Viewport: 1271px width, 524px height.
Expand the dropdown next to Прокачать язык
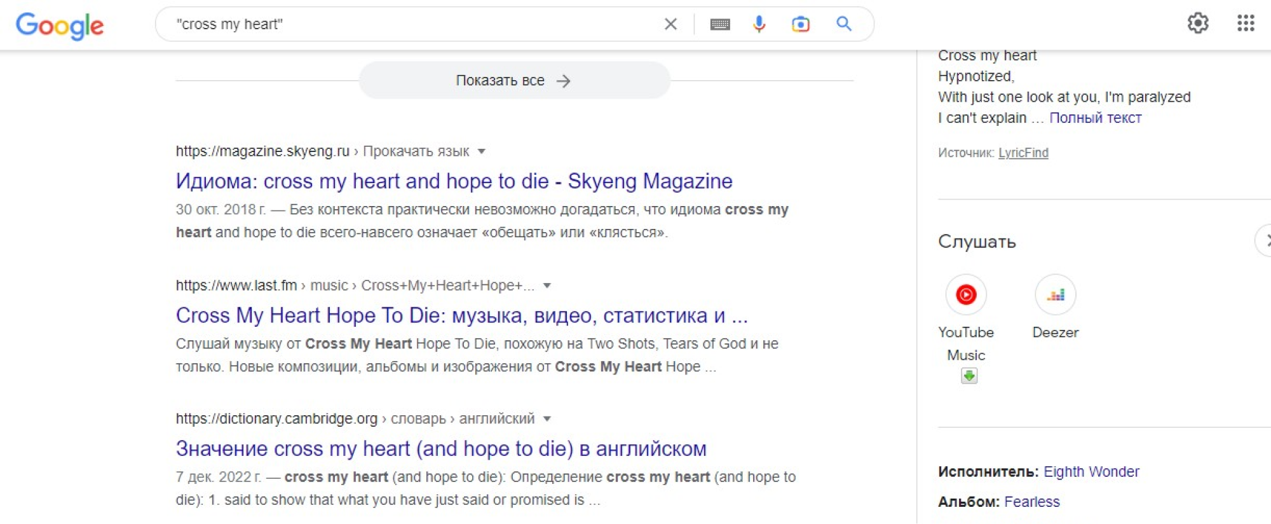click(482, 151)
